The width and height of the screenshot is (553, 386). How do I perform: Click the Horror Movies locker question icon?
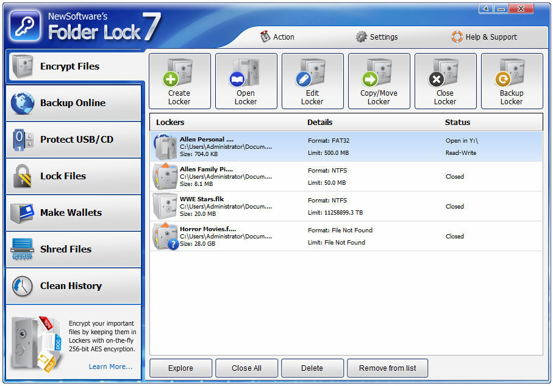point(173,244)
